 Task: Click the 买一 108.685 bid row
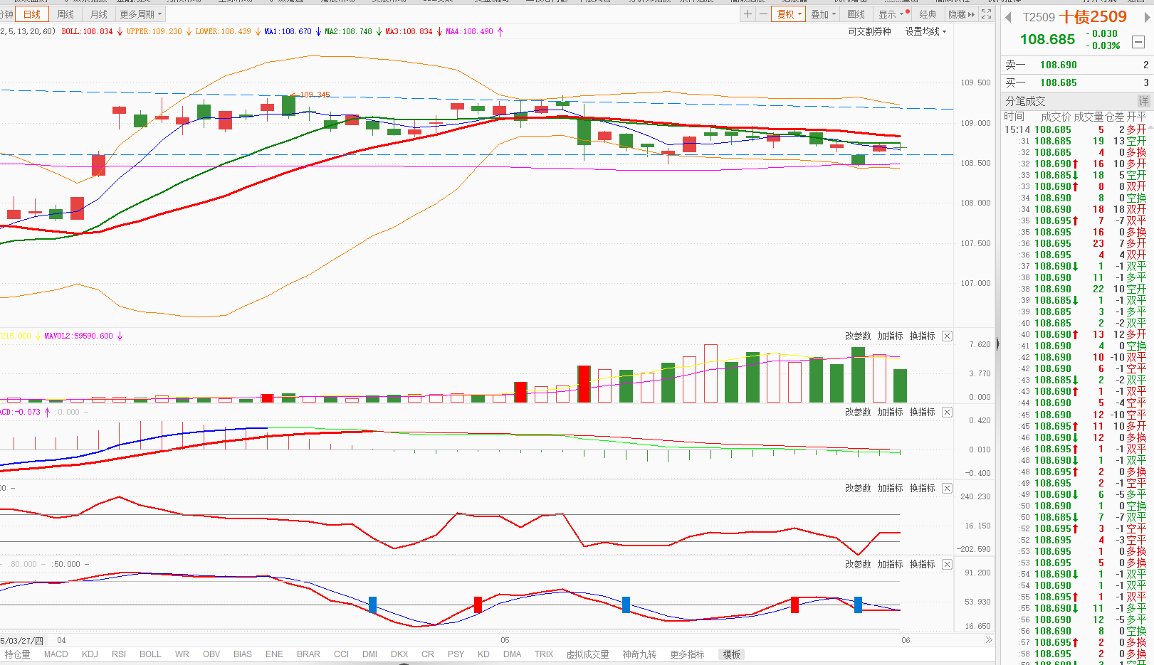(x=1076, y=83)
